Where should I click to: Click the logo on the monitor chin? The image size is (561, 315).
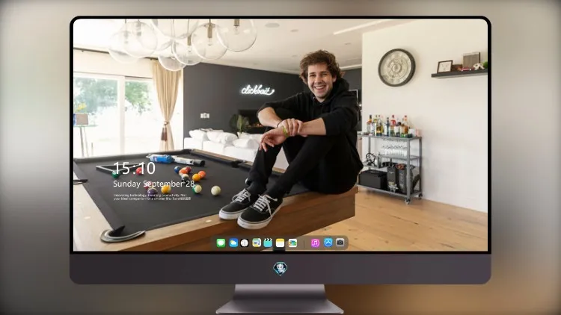coord(280,269)
